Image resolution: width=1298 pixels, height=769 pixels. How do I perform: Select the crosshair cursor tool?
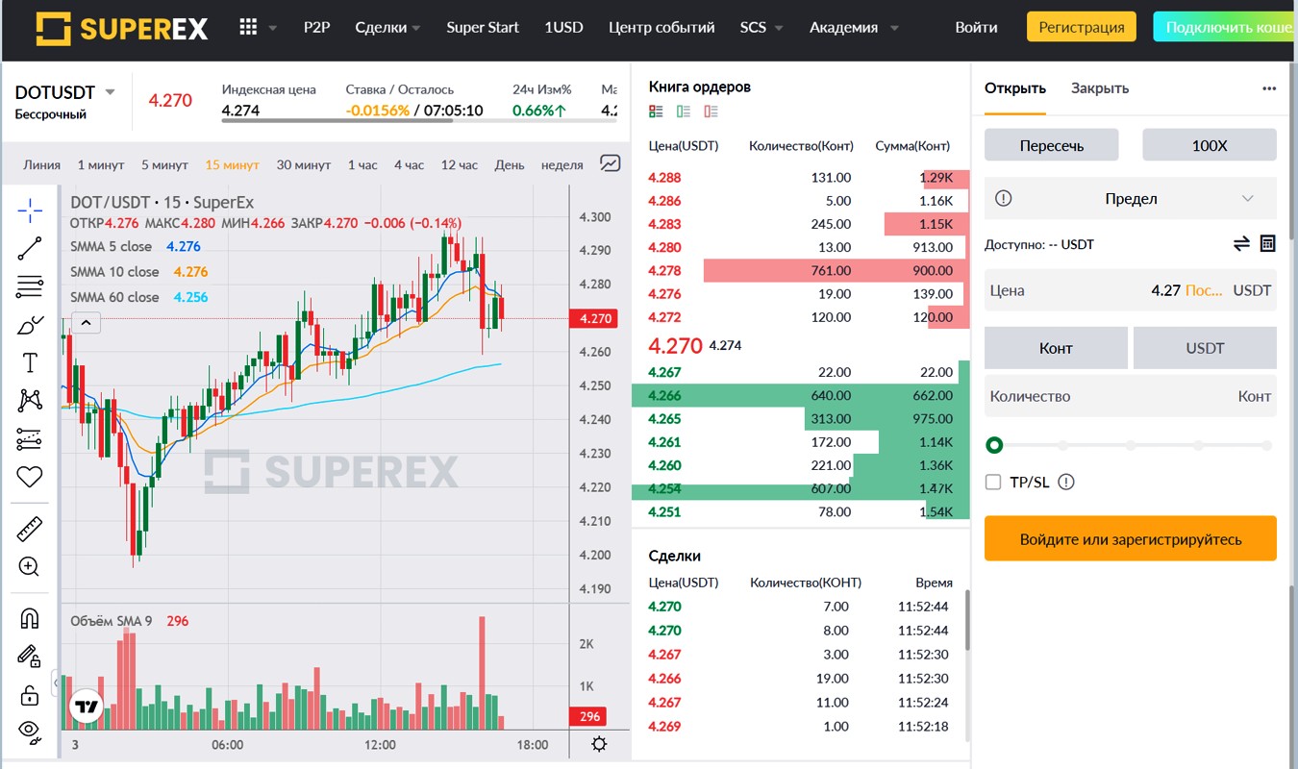pos(30,209)
